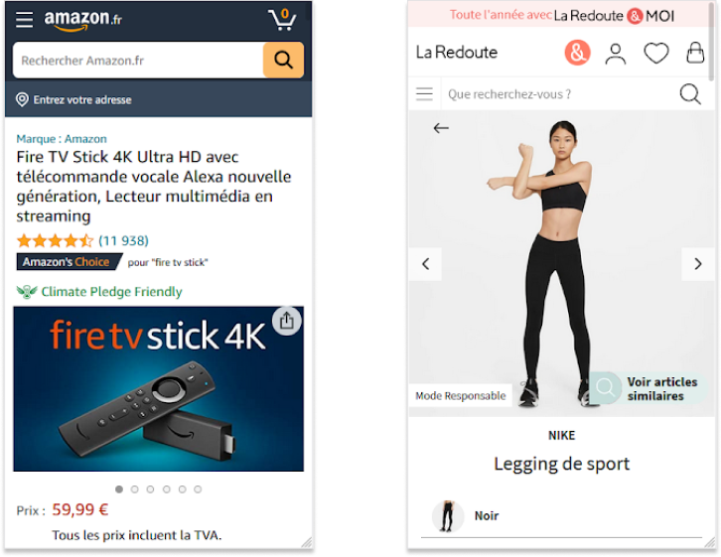The image size is (721, 557).
Task: Open the Amazon hamburger menu
Action: (24, 19)
